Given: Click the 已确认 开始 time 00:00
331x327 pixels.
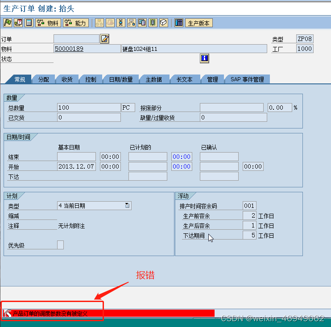Looking at the screenshot, I should click(x=253, y=166).
